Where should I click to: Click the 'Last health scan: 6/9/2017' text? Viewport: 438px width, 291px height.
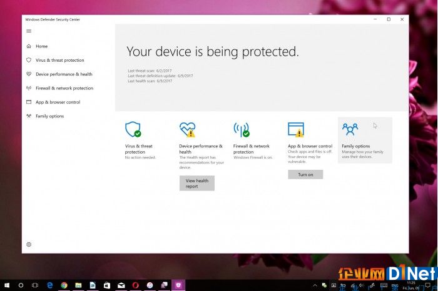click(150, 81)
